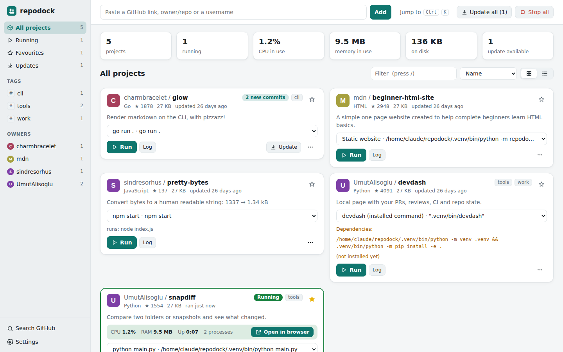Screen dimensions: 563x352
Task: Click Update button on glow card
Action: pyautogui.click(x=284, y=147)
